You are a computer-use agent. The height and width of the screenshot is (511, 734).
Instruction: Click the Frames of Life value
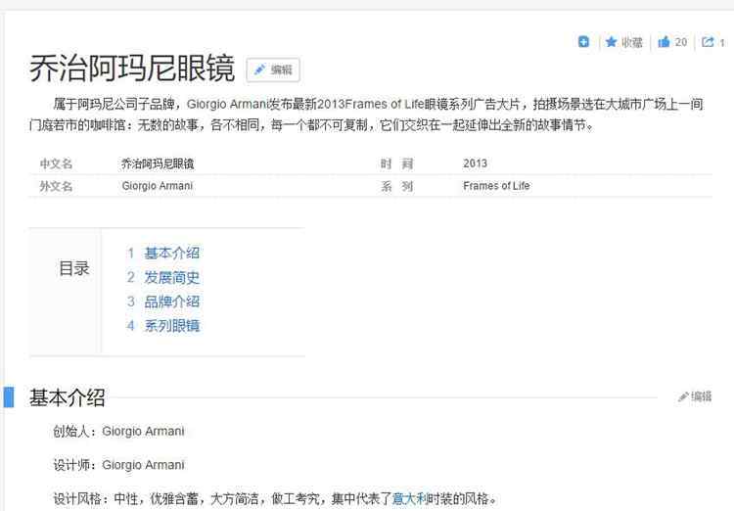click(x=496, y=186)
